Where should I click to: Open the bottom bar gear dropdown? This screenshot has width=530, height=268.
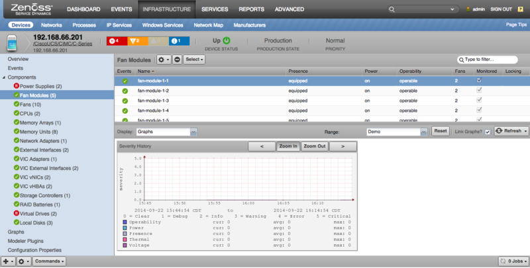(x=24, y=261)
